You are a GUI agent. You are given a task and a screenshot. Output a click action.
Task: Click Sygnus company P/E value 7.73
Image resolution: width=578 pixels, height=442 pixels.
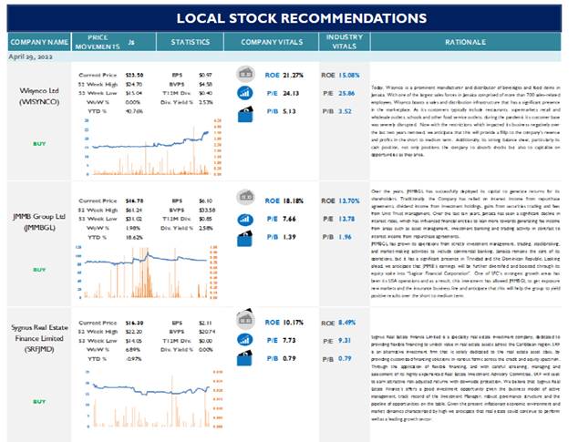[289, 340]
